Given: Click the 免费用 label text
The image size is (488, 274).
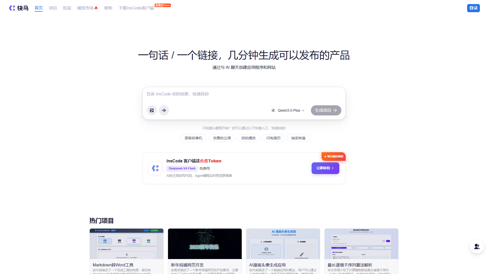Looking at the screenshot, I should tap(205, 168).
